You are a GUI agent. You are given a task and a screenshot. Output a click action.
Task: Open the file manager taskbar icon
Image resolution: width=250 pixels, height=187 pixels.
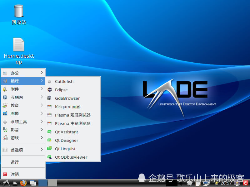(15, 184)
